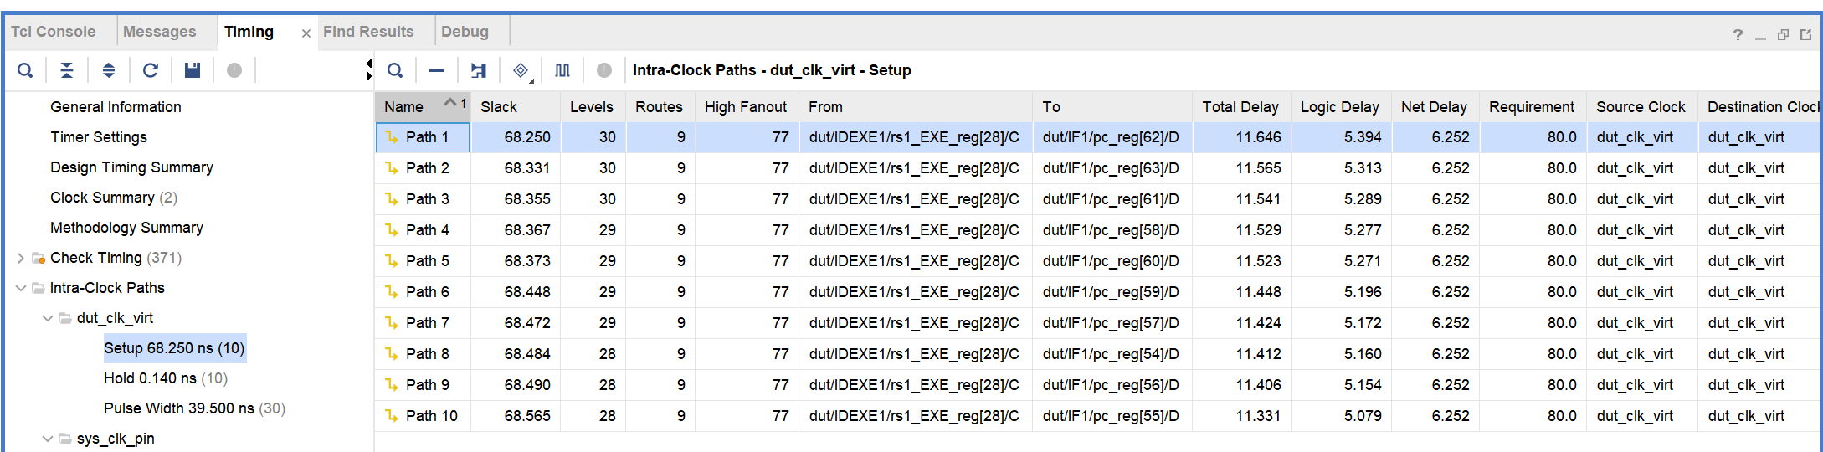This screenshot has height=452, width=1823.
Task: Click the search icon in the paths table toolbar
Action: [395, 70]
